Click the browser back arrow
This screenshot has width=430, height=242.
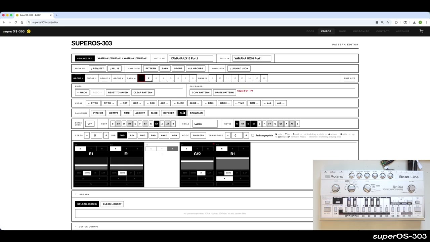pyautogui.click(x=4, y=22)
